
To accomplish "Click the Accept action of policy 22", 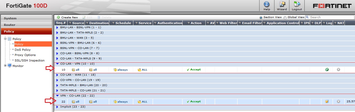I will (x=194, y=102).
